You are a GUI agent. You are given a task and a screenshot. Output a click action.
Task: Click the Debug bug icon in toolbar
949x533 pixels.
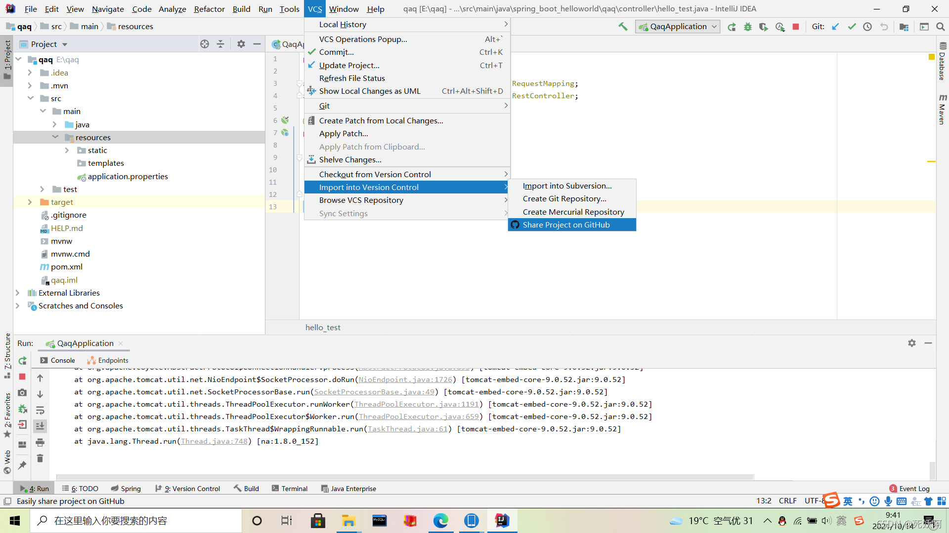pyautogui.click(x=748, y=27)
